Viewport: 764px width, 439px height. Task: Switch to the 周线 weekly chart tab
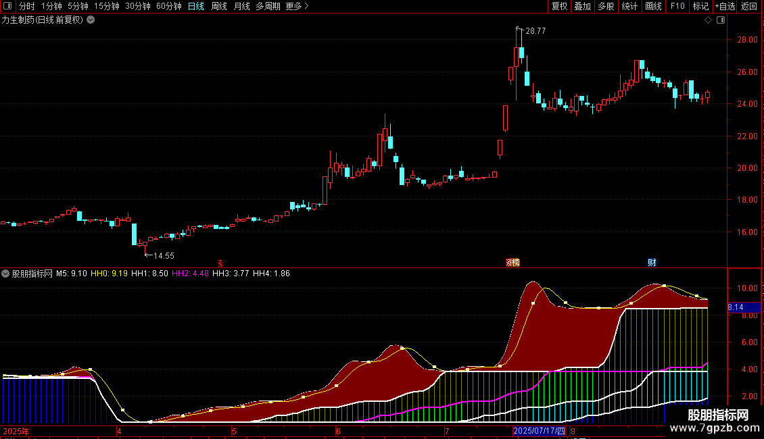tap(219, 6)
